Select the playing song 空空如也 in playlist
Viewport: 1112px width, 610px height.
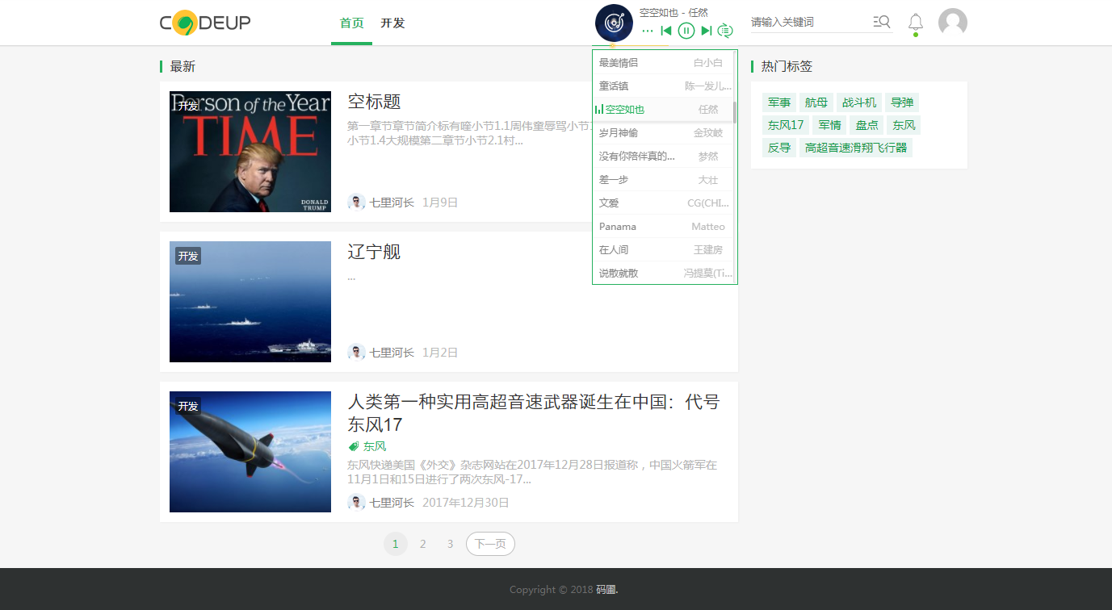tap(663, 109)
